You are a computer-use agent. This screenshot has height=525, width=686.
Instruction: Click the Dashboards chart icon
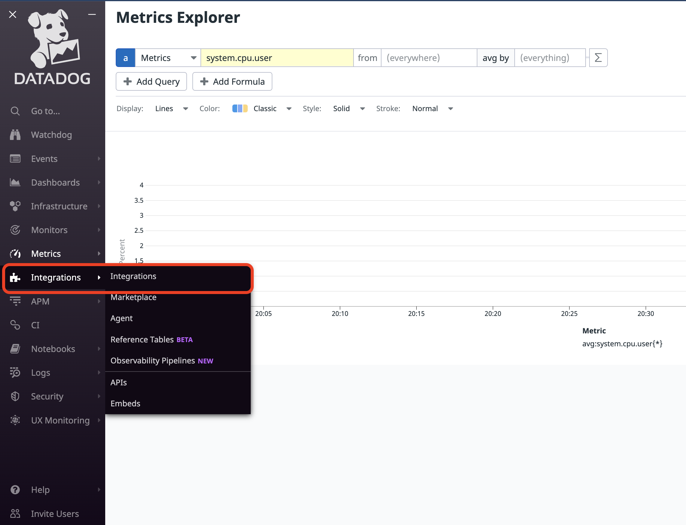tap(15, 183)
